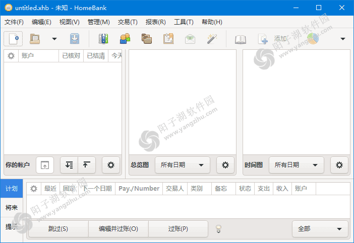354x243 pixels.
Task: Click the Save file toolbar icon
Action: coord(75,39)
